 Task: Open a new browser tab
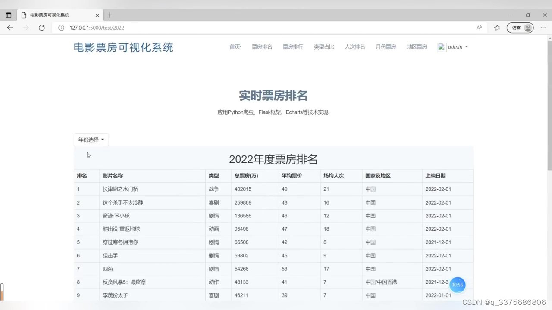[110, 15]
